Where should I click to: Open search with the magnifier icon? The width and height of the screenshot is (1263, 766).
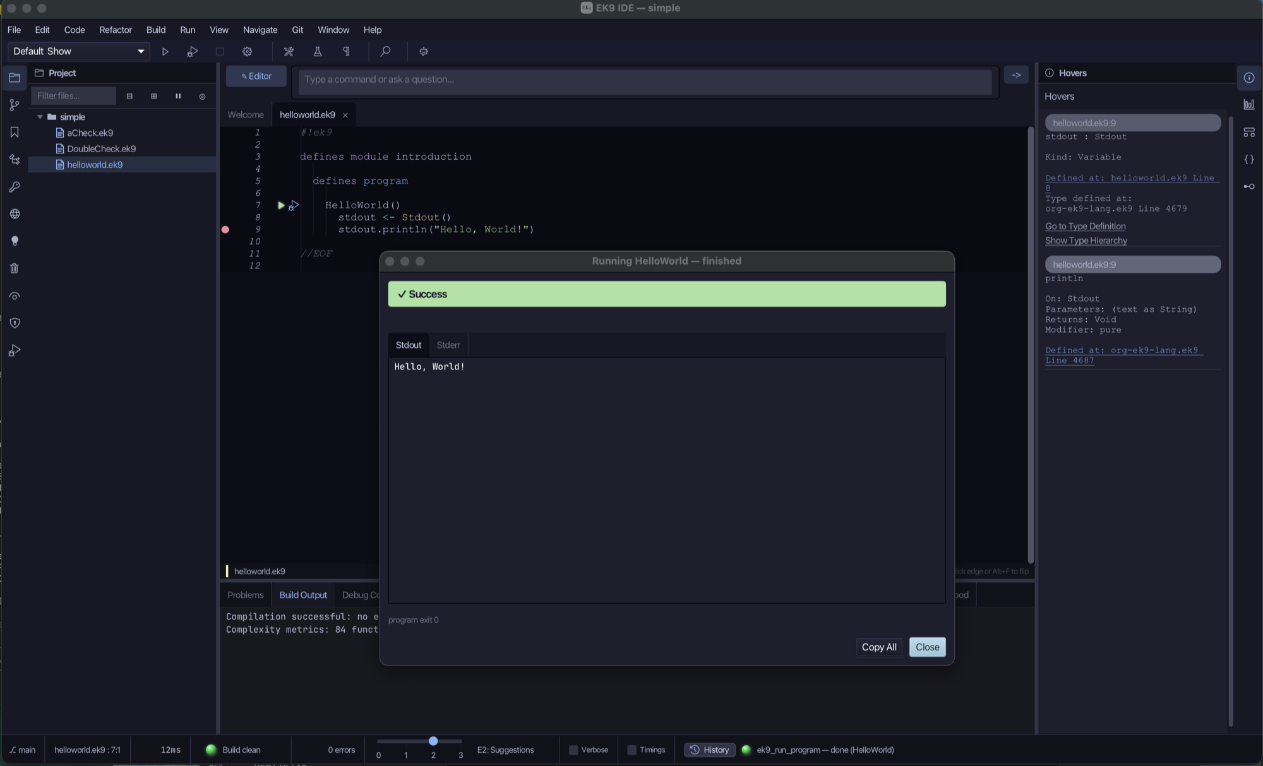click(x=385, y=52)
